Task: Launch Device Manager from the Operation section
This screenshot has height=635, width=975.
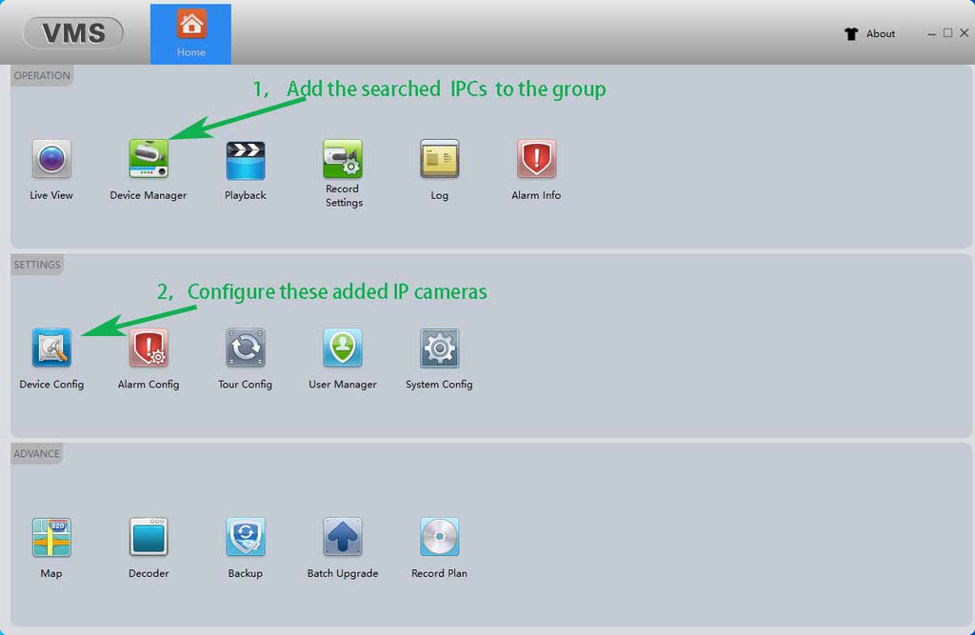Action: coord(149,159)
